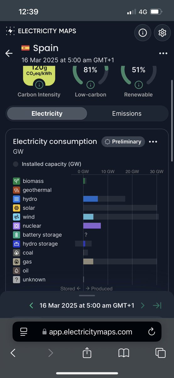Click the Carbon Intensity info icon
The width and height of the screenshot is (174, 378).
pyautogui.click(x=39, y=84)
